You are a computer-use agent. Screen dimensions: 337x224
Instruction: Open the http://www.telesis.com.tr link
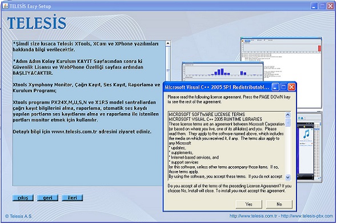[x=253, y=216]
